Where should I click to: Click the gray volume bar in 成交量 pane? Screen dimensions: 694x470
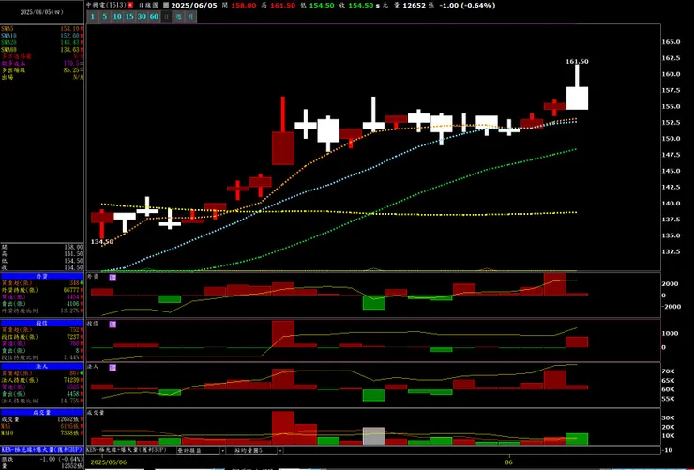point(373,436)
